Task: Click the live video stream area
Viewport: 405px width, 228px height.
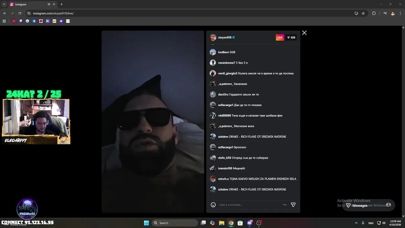Action: (153, 122)
